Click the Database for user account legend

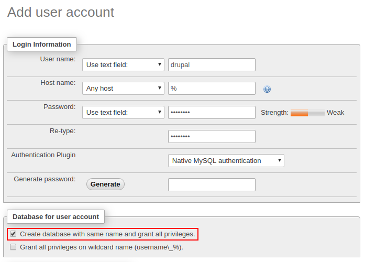pyautogui.click(x=56, y=216)
